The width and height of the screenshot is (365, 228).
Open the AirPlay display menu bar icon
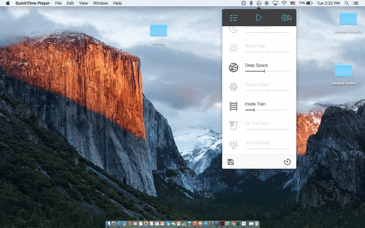click(x=275, y=3)
